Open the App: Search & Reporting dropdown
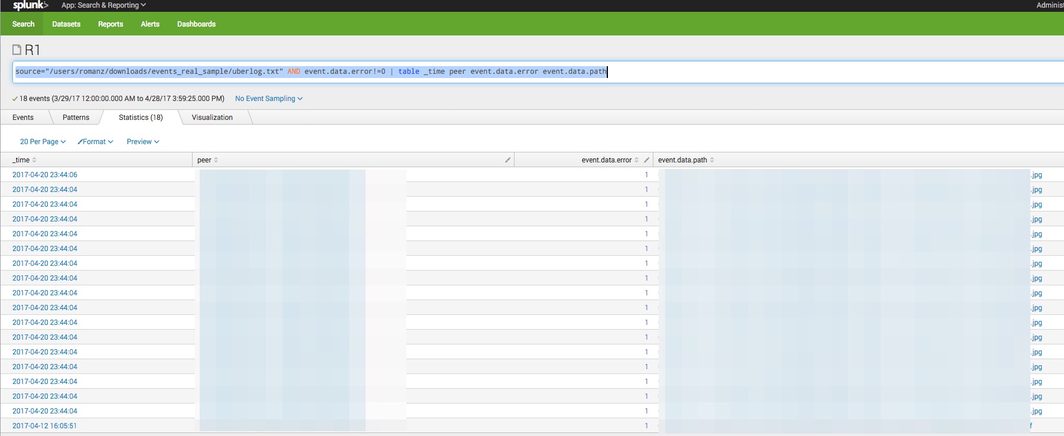This screenshot has height=436, width=1064. [x=103, y=5]
